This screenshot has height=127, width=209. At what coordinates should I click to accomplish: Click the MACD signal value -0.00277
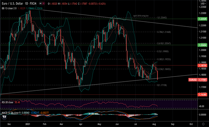point(44,113)
